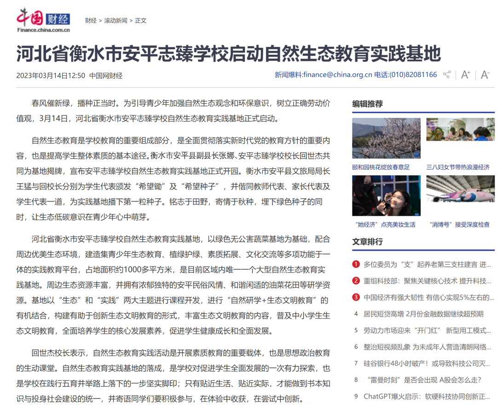Open ranked article 2 about 重组科技部
Viewport: 497px width, 405px height.
point(427,281)
